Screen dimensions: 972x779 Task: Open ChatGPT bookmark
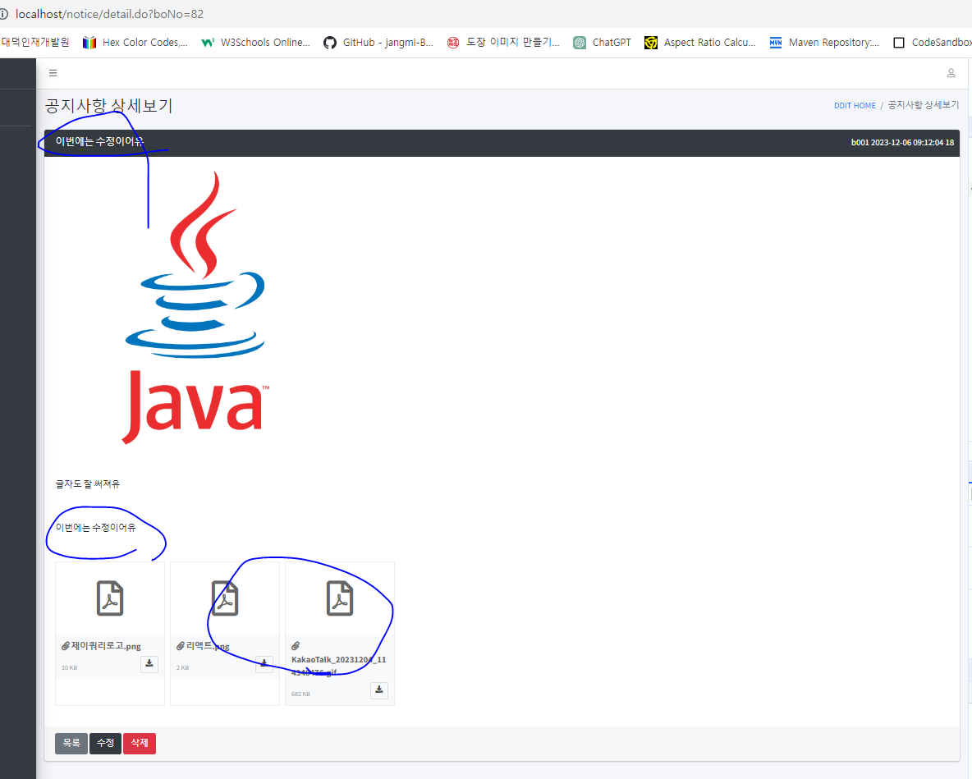[x=603, y=42]
